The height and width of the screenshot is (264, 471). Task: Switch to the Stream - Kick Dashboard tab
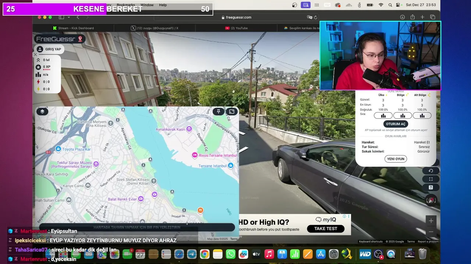click(73, 28)
